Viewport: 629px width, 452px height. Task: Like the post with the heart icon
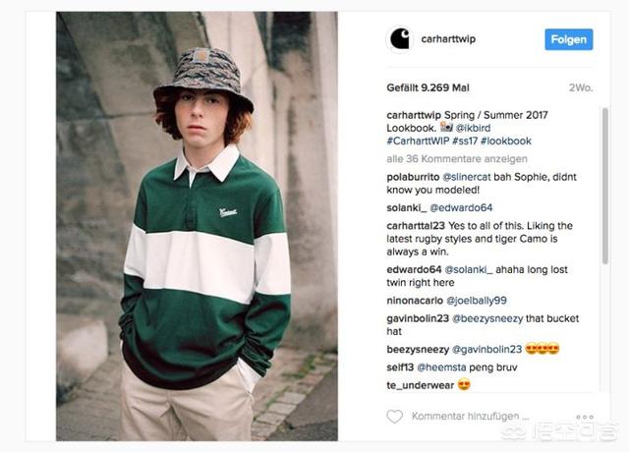[x=395, y=417]
